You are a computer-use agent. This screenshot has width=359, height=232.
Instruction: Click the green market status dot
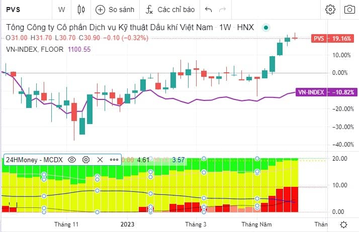pos(266,28)
